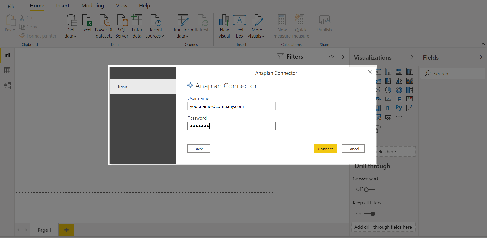Collapse the Visualizations pane chevron
This screenshot has height=238, width=487.
412,57
